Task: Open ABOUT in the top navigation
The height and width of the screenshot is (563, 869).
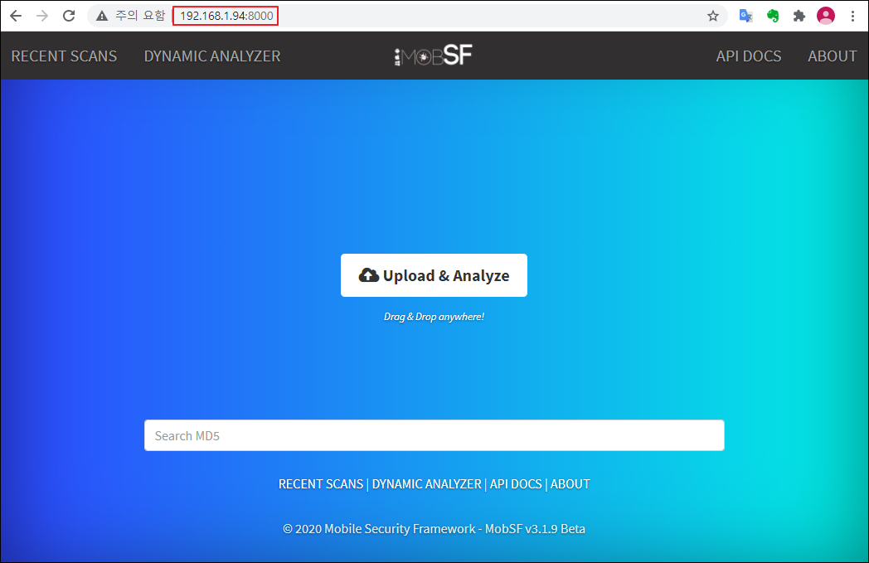Action: tap(832, 56)
